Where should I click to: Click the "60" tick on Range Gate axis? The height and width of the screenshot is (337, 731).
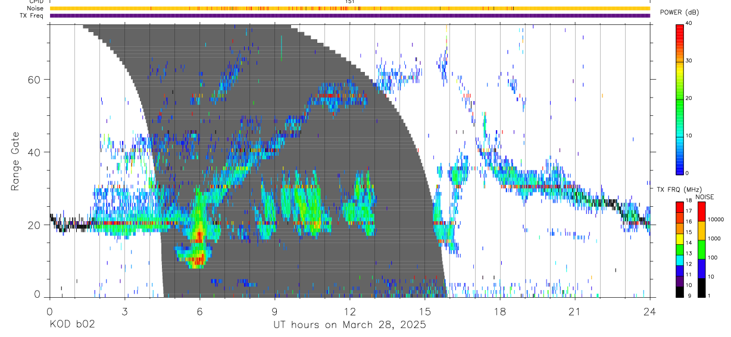click(x=33, y=80)
